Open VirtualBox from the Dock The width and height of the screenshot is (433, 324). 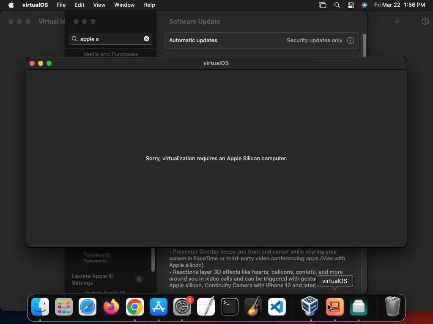(310, 306)
